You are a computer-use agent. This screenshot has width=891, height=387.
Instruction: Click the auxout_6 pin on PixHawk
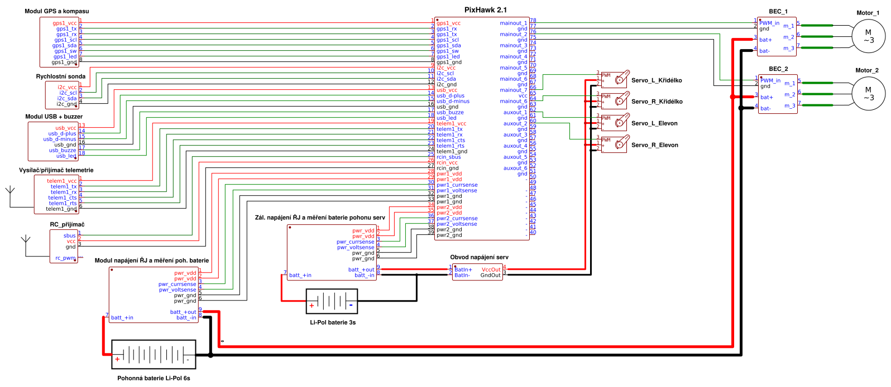tap(515, 168)
